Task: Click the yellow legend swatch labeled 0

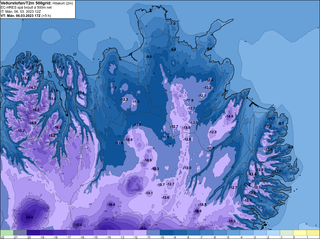Action: pyautogui.click(x=300, y=233)
